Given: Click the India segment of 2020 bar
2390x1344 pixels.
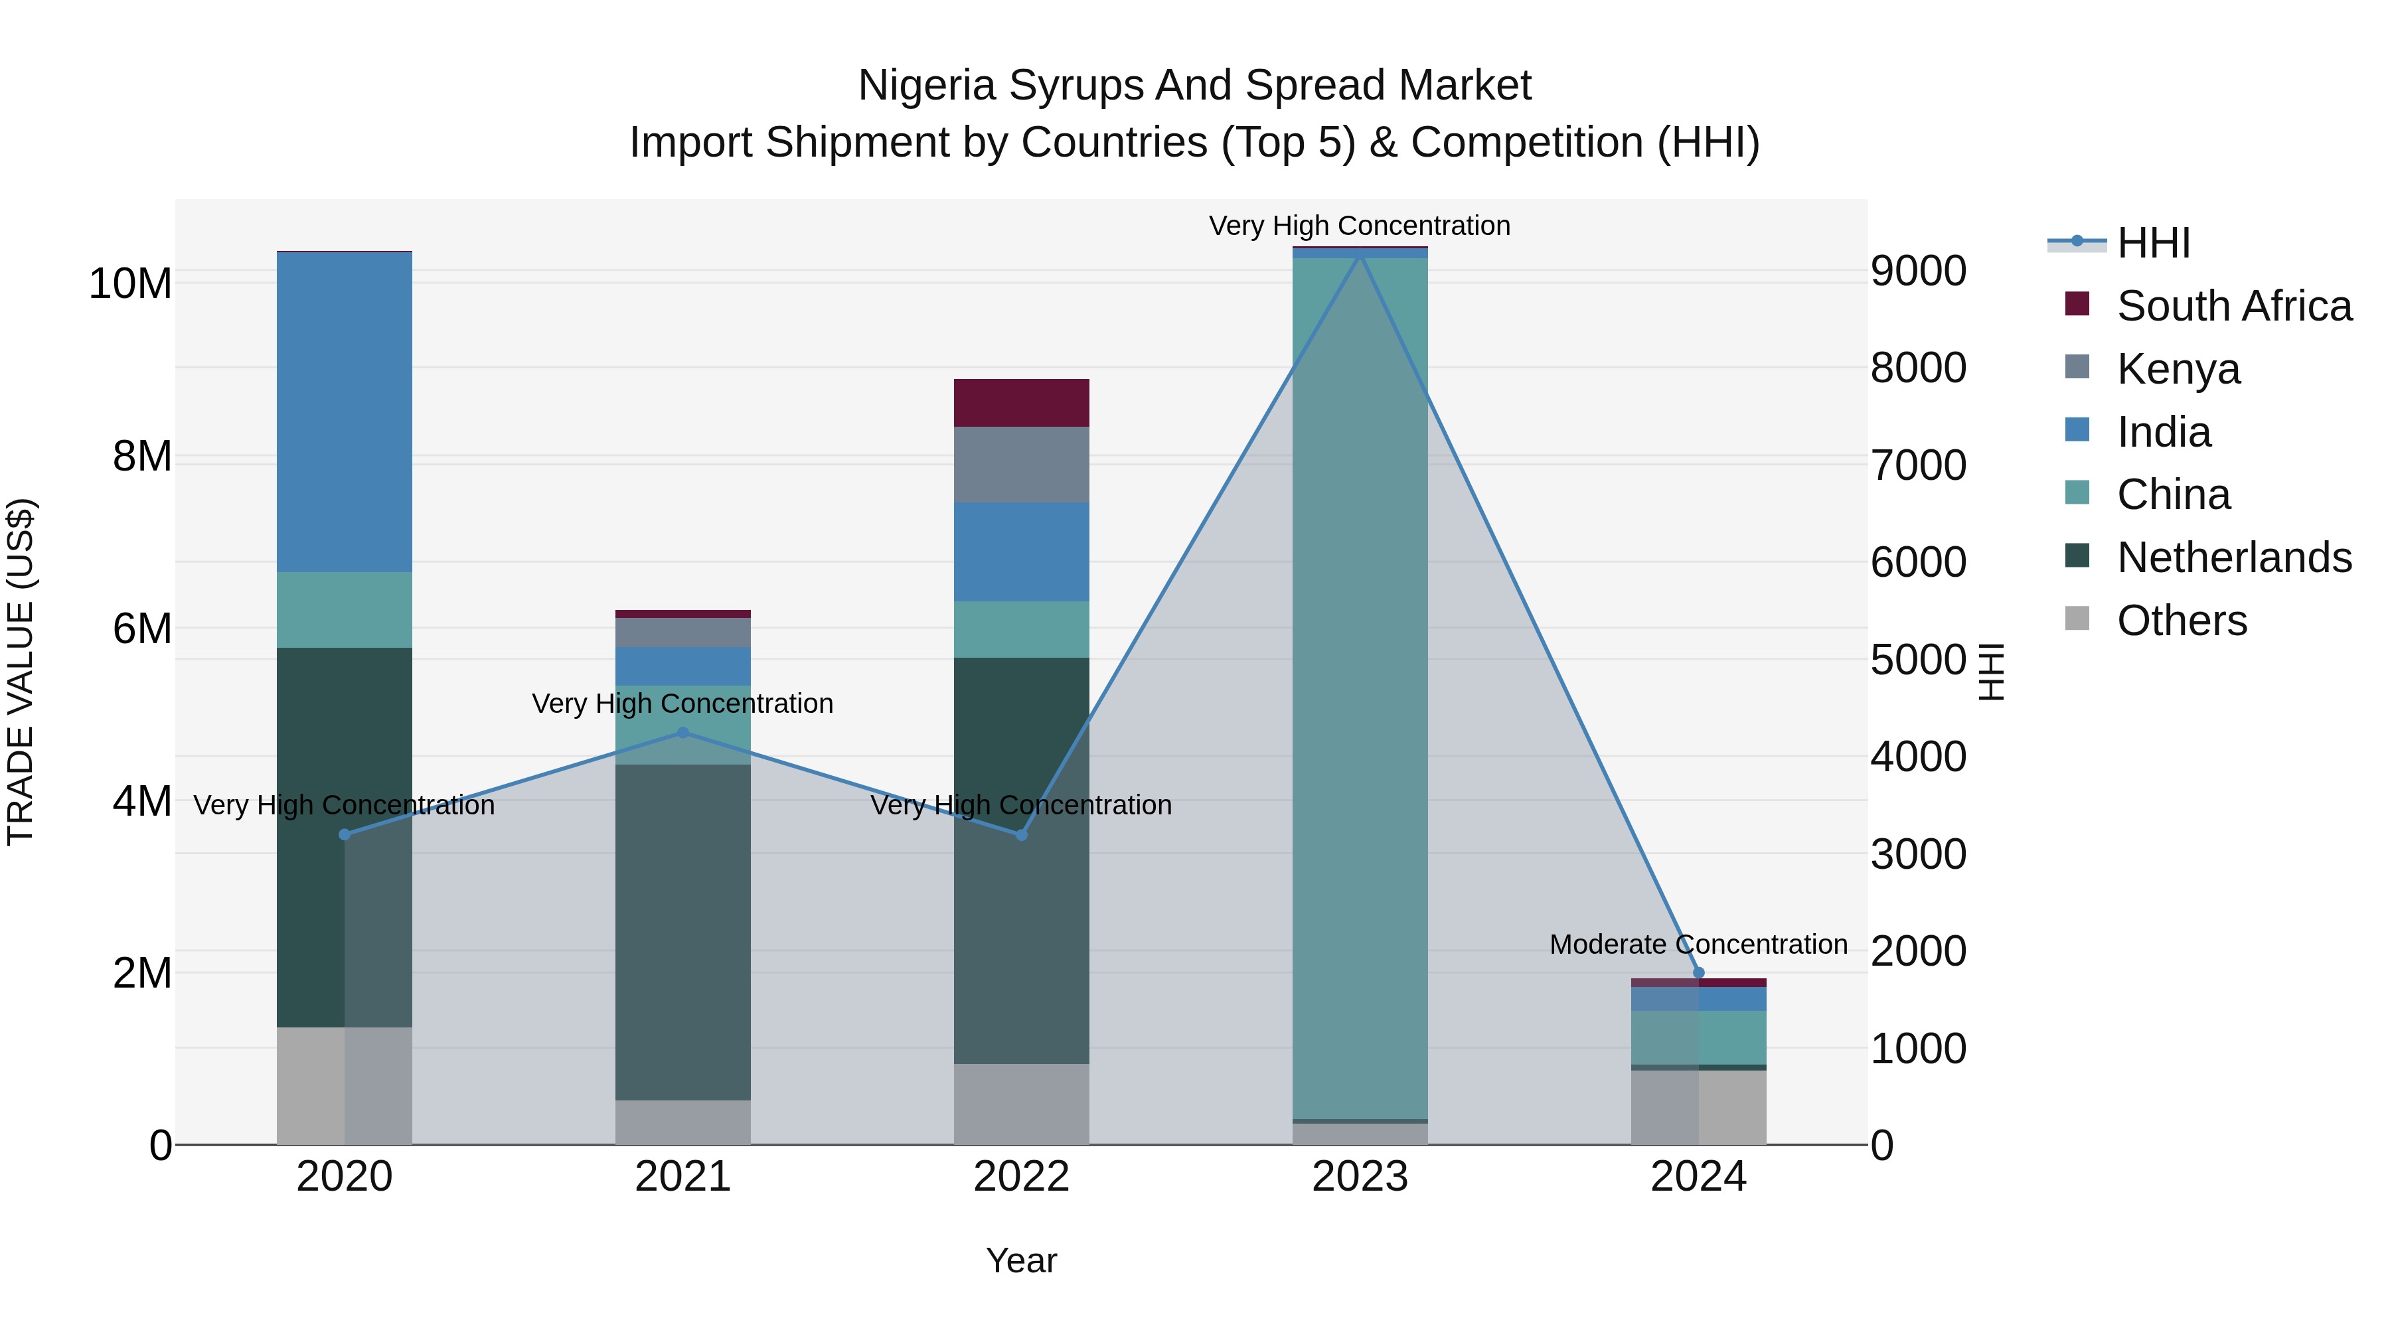Looking at the screenshot, I should (344, 413).
